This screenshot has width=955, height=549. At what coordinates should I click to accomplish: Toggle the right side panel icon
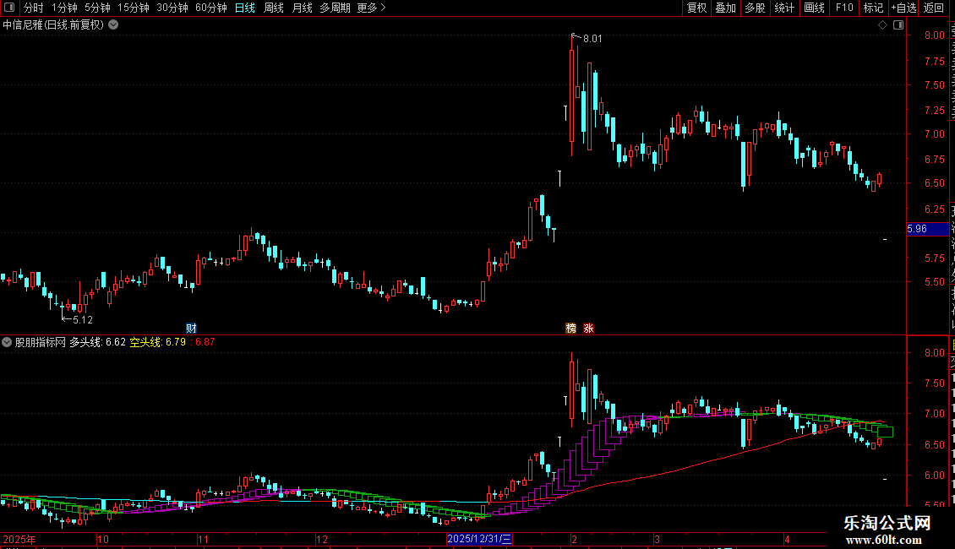point(898,25)
